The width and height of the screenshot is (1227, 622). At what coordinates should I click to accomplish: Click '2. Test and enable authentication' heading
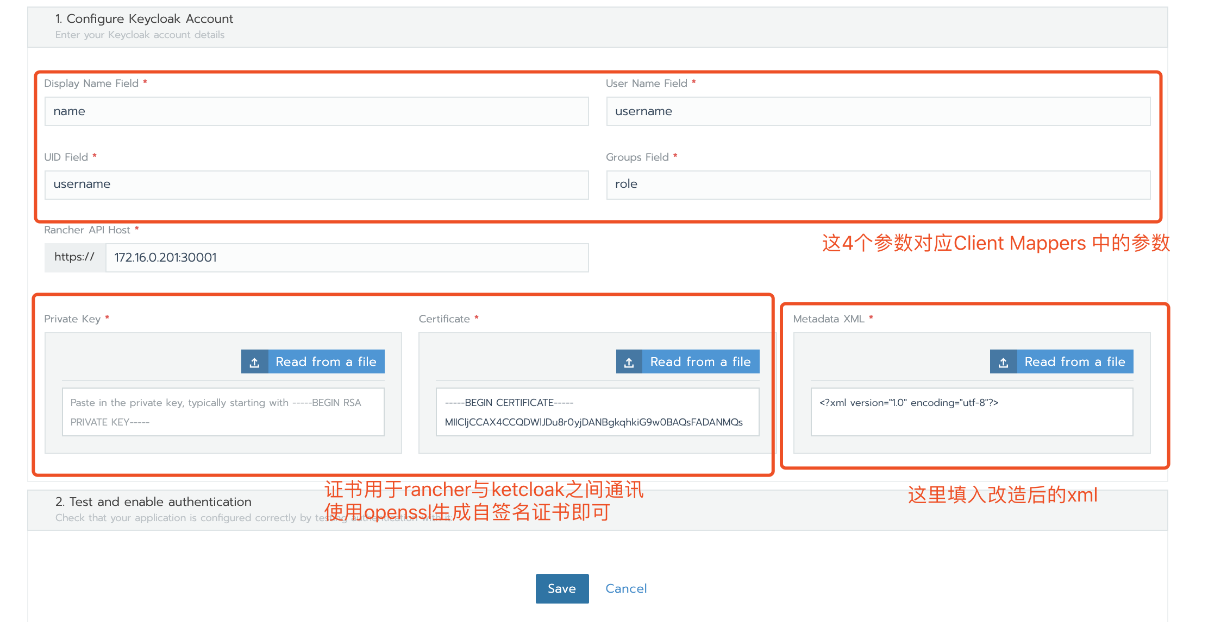click(x=153, y=502)
